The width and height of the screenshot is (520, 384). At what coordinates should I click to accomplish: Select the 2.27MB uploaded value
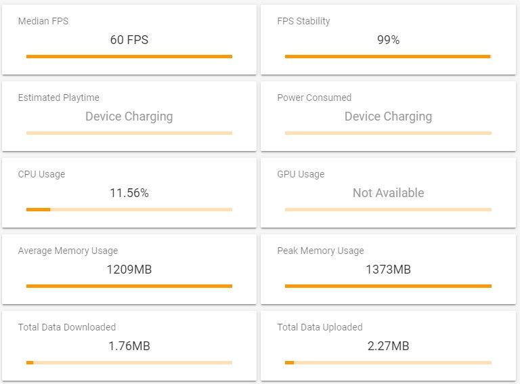click(x=388, y=346)
